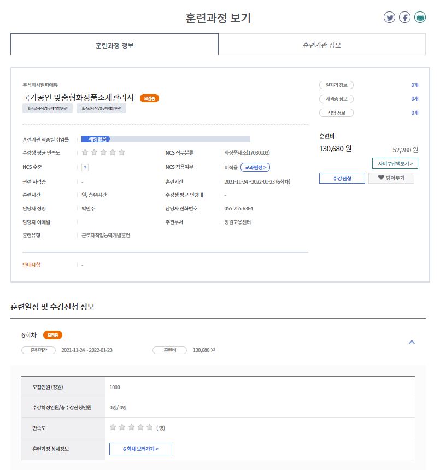This screenshot has width=446, height=470.
Task: Click orange 모집중 badge beside course title
Action: pyautogui.click(x=149, y=98)
